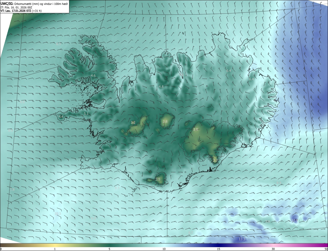
Task: Click the color scale at the 15 tick
Action: (x=219, y=249)
